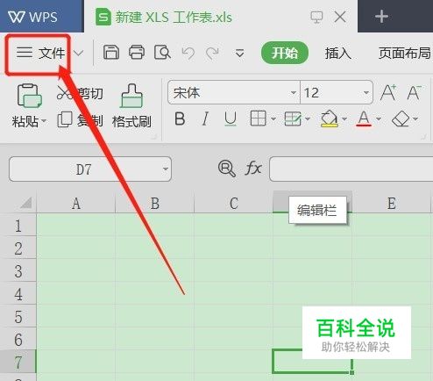Increase font size with A+ icon

click(x=388, y=93)
